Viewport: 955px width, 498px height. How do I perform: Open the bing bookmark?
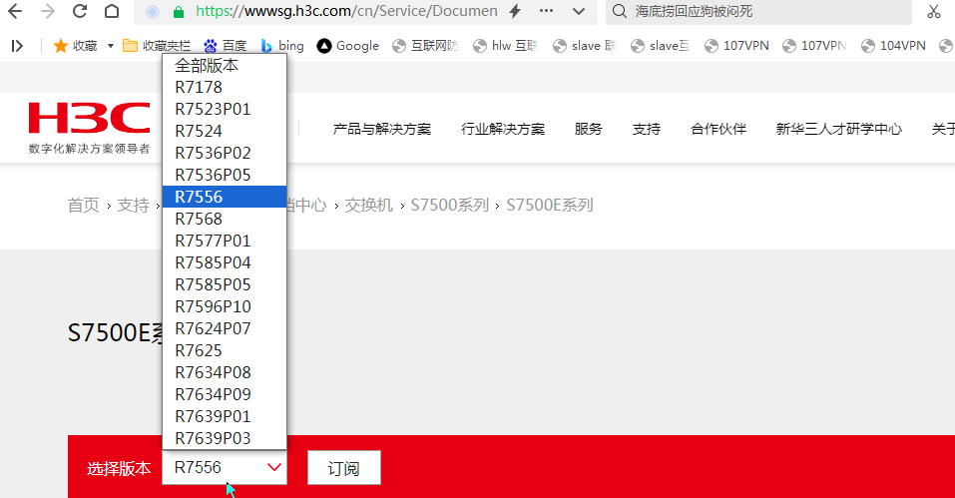pos(282,46)
